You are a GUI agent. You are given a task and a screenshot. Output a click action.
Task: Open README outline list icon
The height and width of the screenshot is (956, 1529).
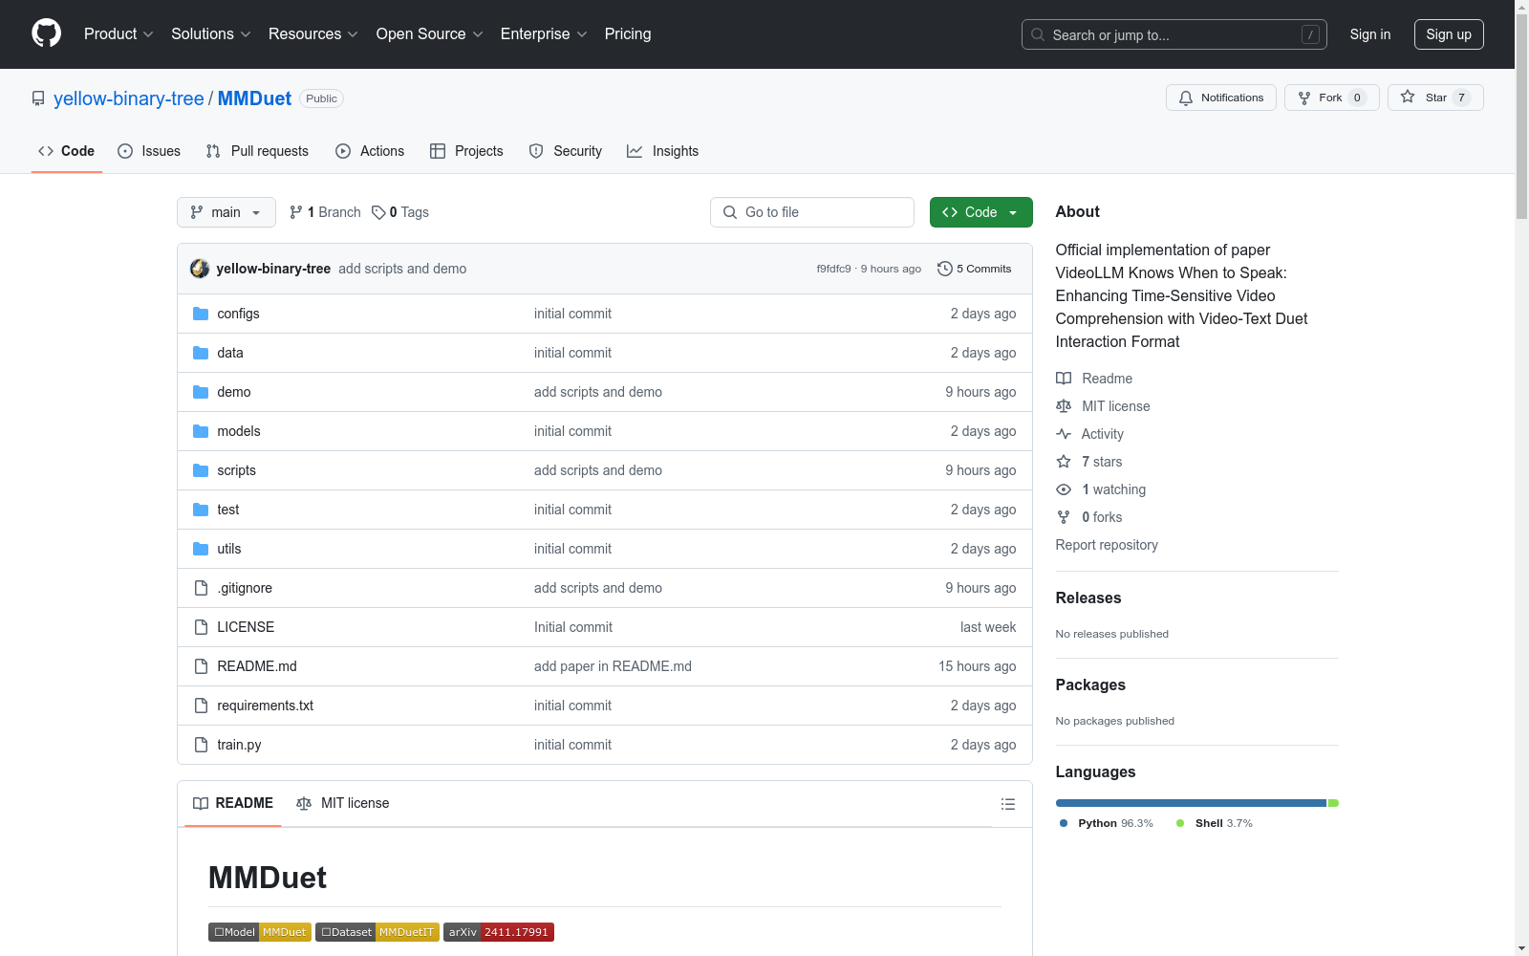[x=1007, y=804]
